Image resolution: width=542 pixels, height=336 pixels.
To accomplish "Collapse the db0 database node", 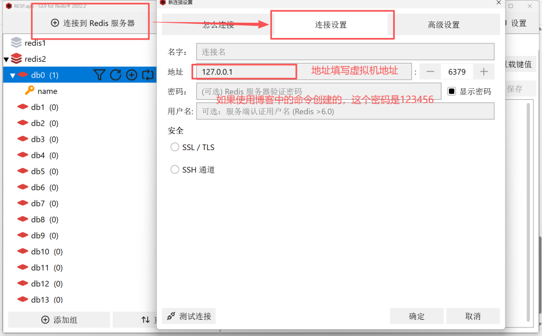I will [x=13, y=76].
